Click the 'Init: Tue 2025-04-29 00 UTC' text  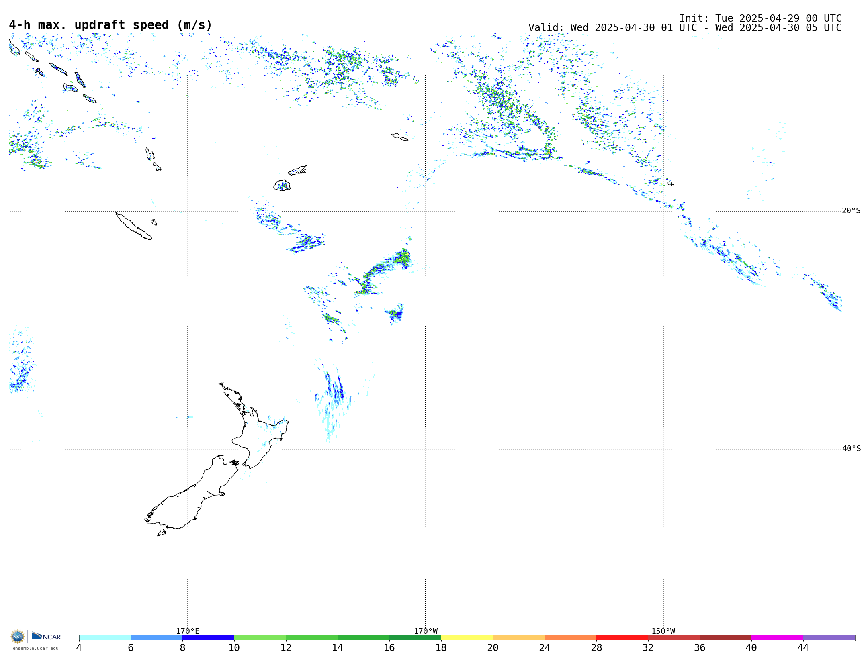760,18
